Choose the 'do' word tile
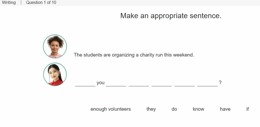The height and width of the screenshot is (127, 260). (174, 109)
